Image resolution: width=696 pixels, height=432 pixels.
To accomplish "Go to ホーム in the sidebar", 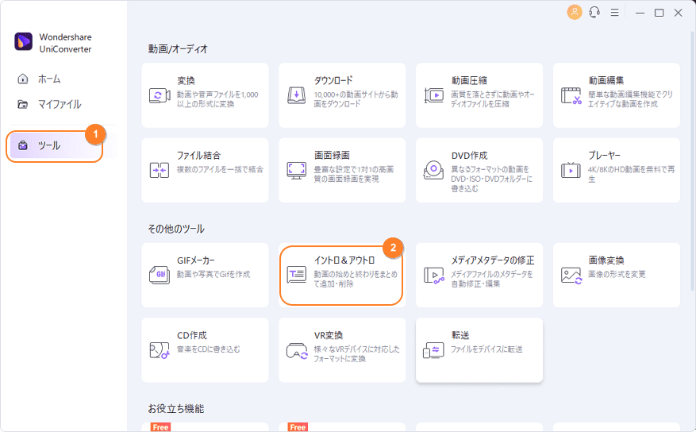I will (48, 79).
